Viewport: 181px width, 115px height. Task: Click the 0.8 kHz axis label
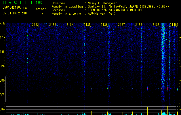2,80
